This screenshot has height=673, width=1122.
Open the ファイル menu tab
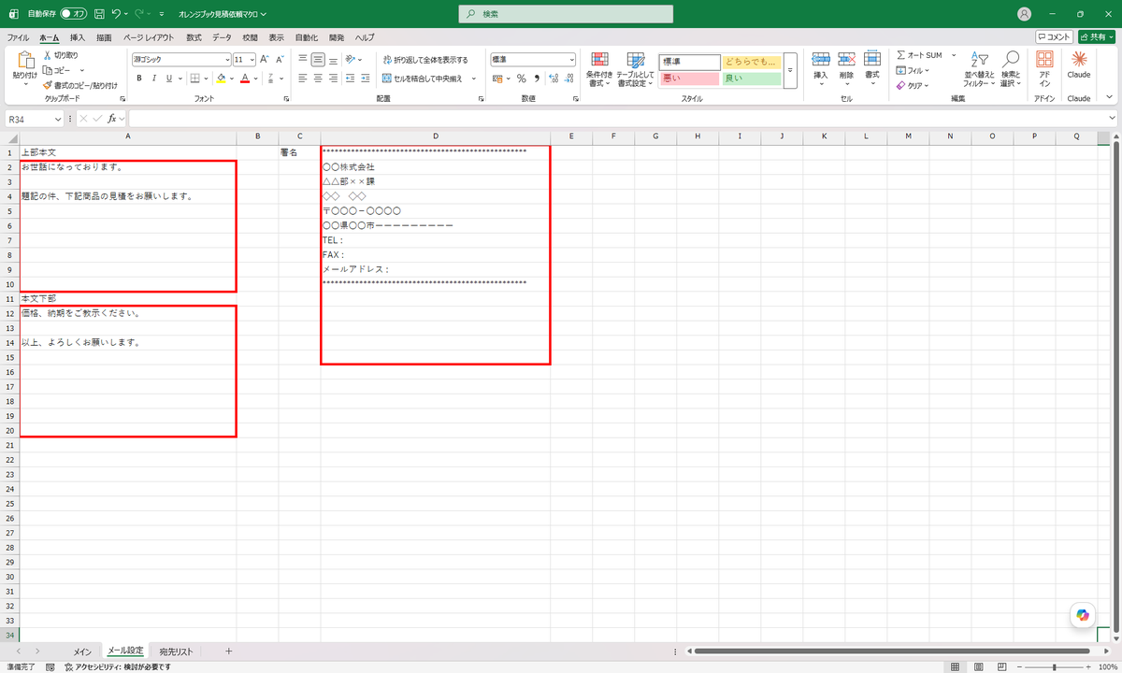[18, 37]
